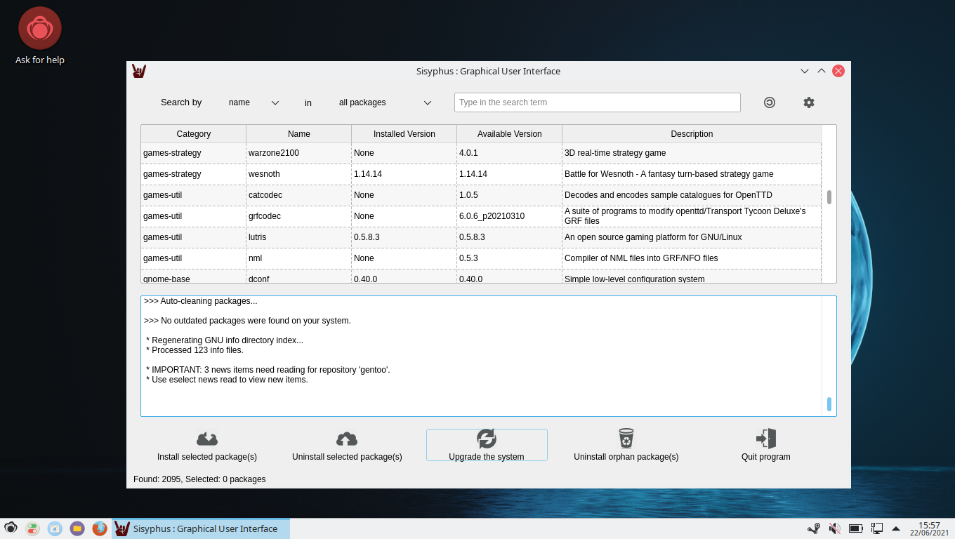This screenshot has height=539, width=955.
Task: Sort by Installed Version column header
Action: coord(404,134)
